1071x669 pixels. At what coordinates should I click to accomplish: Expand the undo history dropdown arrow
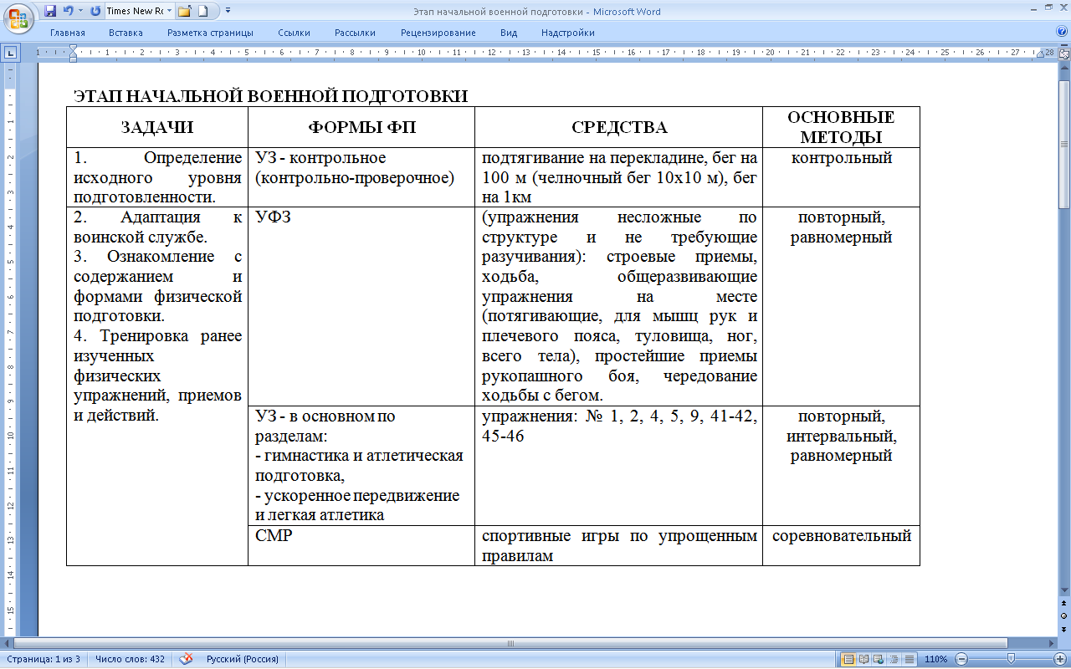coord(80,12)
